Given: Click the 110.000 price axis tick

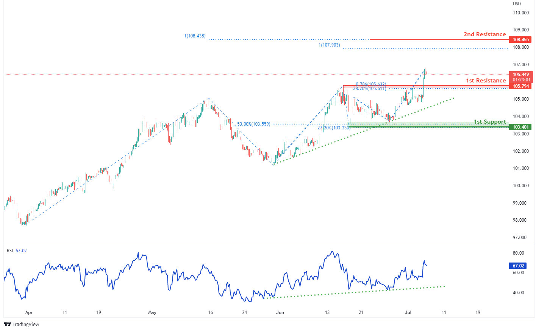Looking at the screenshot, I should tap(521, 13).
